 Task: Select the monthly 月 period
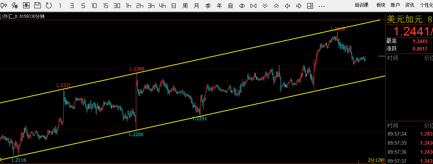[x=196, y=6]
